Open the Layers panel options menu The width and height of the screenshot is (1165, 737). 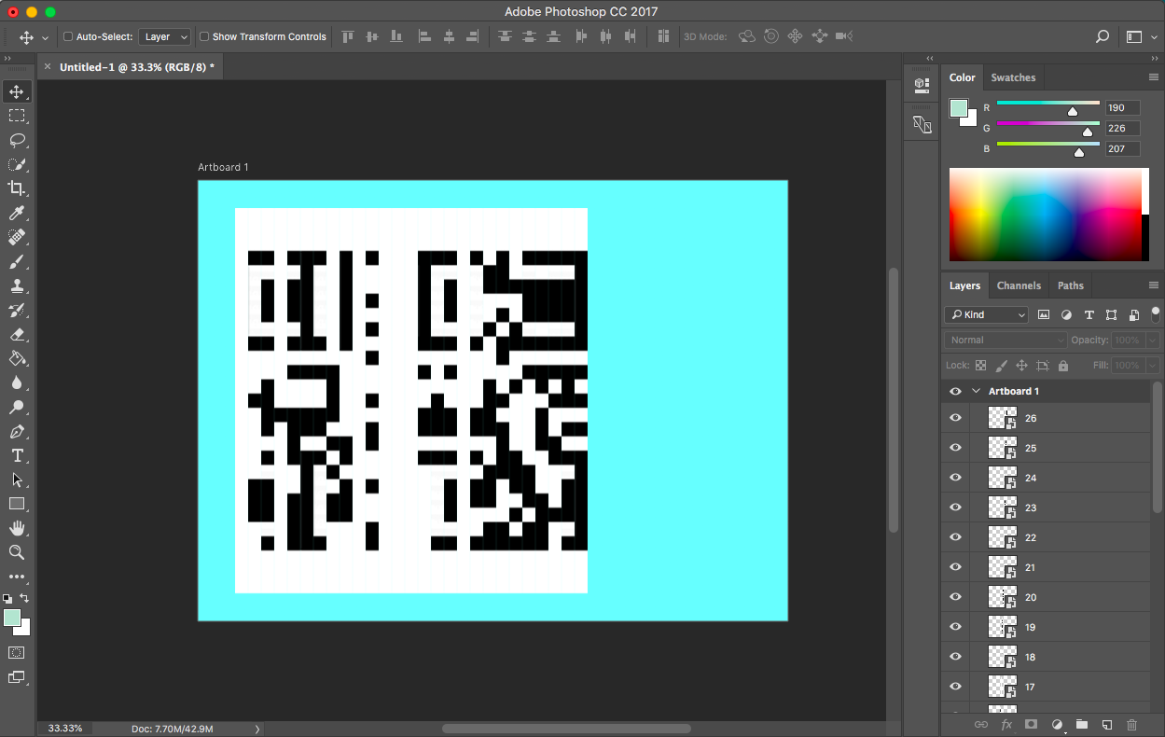(x=1154, y=285)
